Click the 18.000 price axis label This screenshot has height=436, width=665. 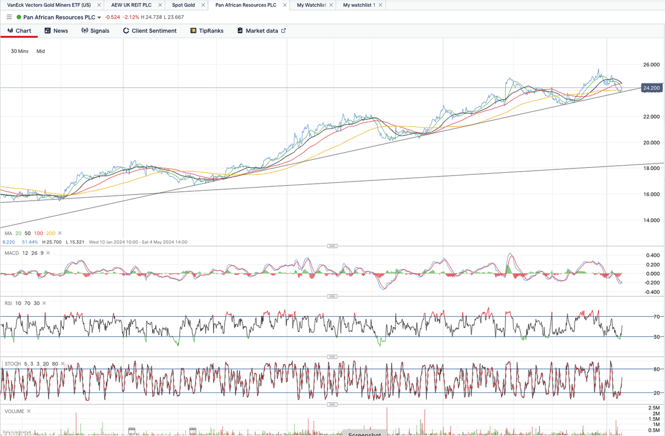pyautogui.click(x=651, y=168)
